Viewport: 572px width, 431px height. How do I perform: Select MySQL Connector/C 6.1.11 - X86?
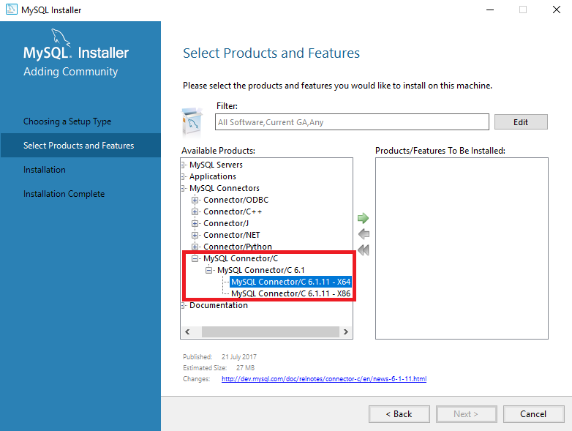point(290,293)
